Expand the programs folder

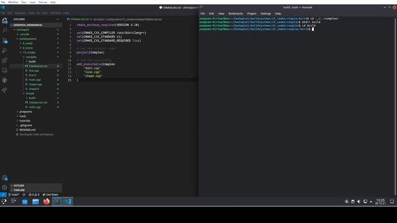click(36, 111)
